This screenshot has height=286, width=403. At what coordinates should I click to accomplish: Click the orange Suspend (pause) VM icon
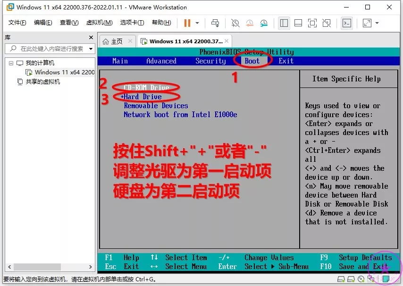click(187, 23)
